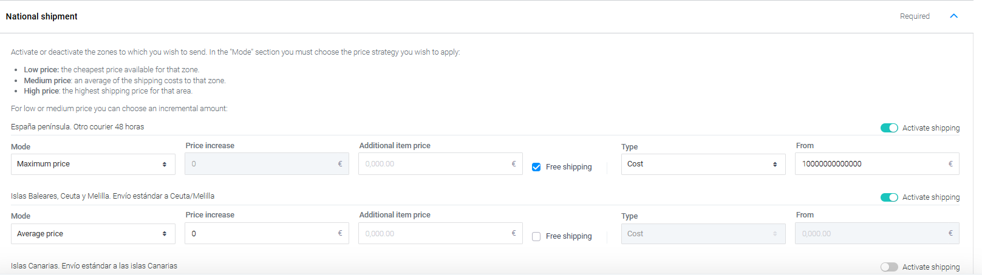Click the National shipment header title
982x280 pixels.
tap(42, 16)
